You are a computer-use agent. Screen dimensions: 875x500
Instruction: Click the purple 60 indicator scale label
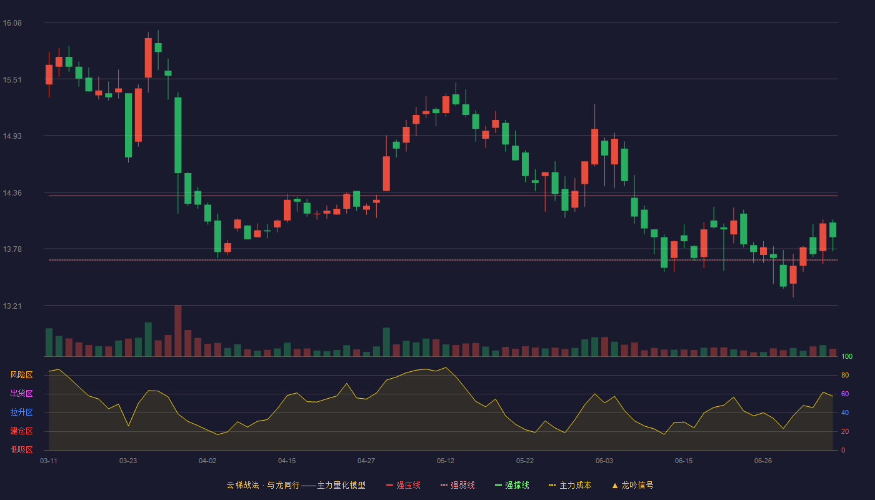844,394
